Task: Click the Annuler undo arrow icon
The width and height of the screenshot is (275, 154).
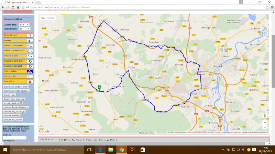Action: pos(30,41)
